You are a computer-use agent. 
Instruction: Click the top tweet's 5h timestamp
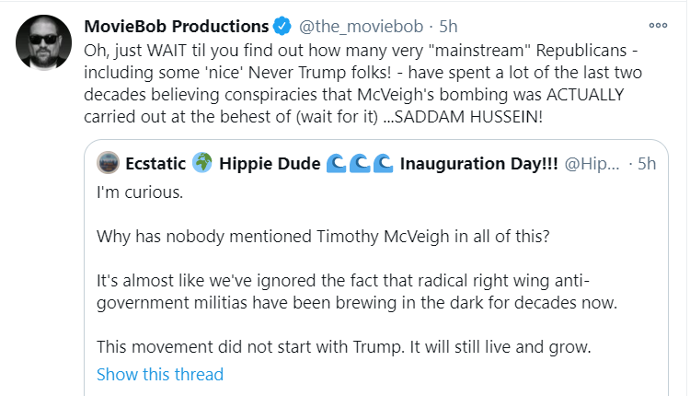(448, 27)
